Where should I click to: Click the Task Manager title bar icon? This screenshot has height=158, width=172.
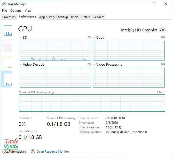[4, 4]
